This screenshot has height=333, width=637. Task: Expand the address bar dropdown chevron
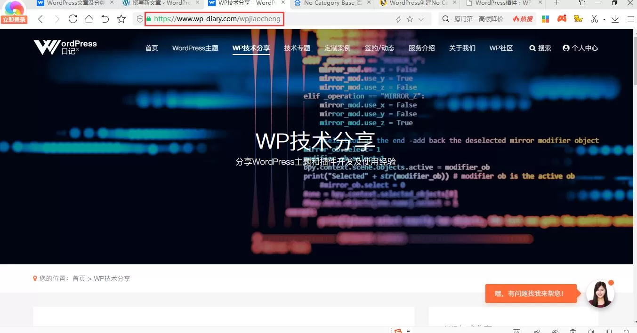(421, 19)
